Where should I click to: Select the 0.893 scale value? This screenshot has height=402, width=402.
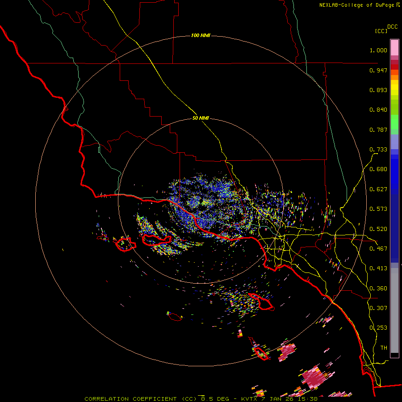[x=378, y=90]
